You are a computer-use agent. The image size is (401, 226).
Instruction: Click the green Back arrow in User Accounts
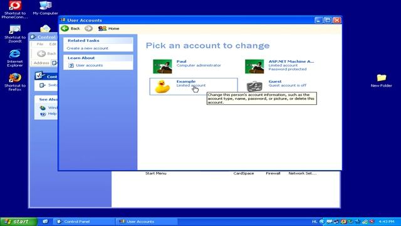pos(65,28)
